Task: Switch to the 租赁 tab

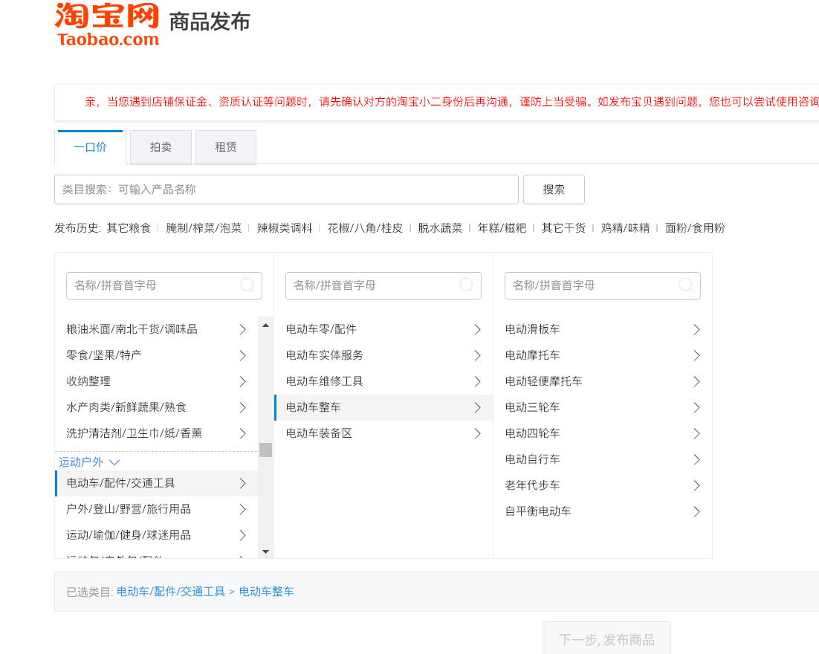Action: (226, 147)
